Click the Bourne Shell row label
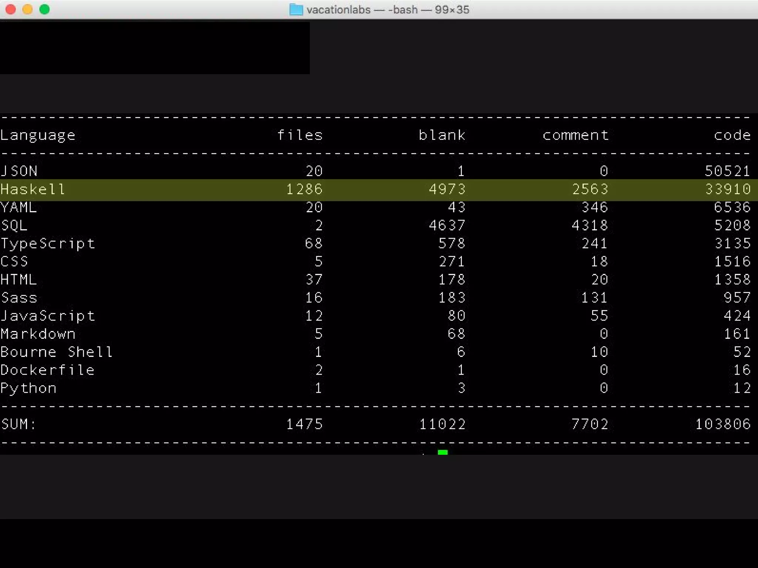The image size is (758, 568). click(x=57, y=352)
